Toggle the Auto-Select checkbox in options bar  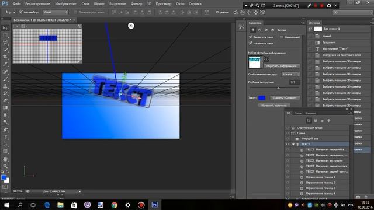[21, 12]
